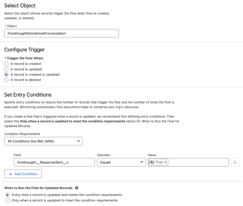Choose 'A record is created or updated'
Viewport: 243px width, 206px height.
point(6,75)
